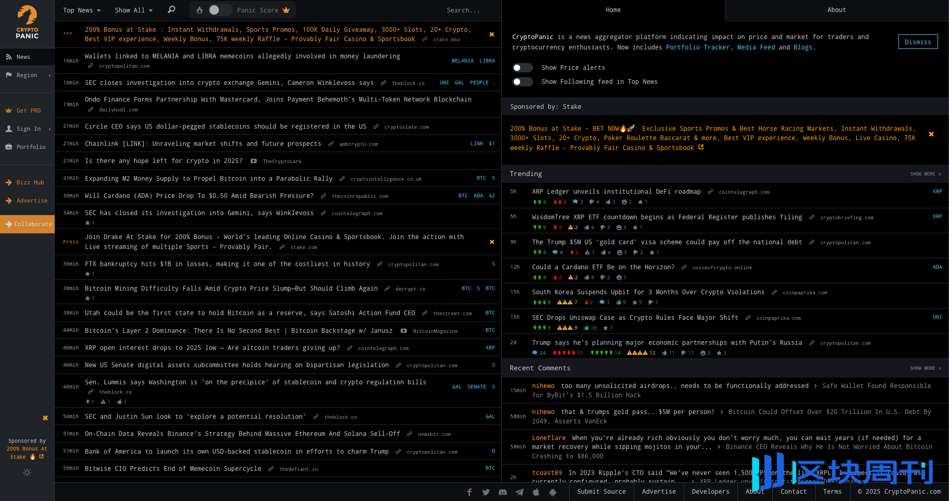Image resolution: width=949 pixels, height=501 pixels.
Task: Click the search magnifier icon in toolbar
Action: click(x=171, y=9)
